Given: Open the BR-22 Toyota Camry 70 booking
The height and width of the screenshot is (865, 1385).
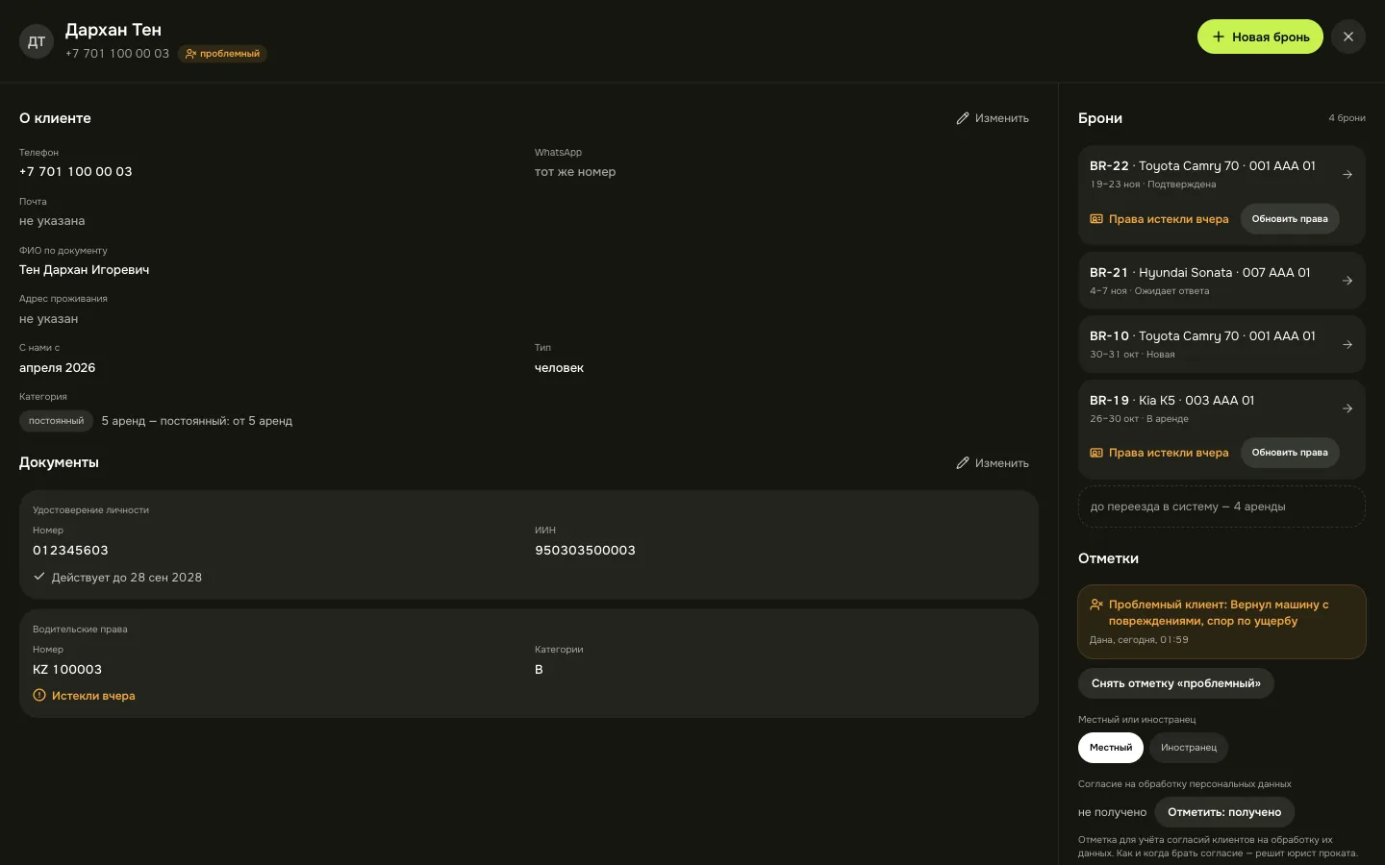Looking at the screenshot, I should point(1221,195).
